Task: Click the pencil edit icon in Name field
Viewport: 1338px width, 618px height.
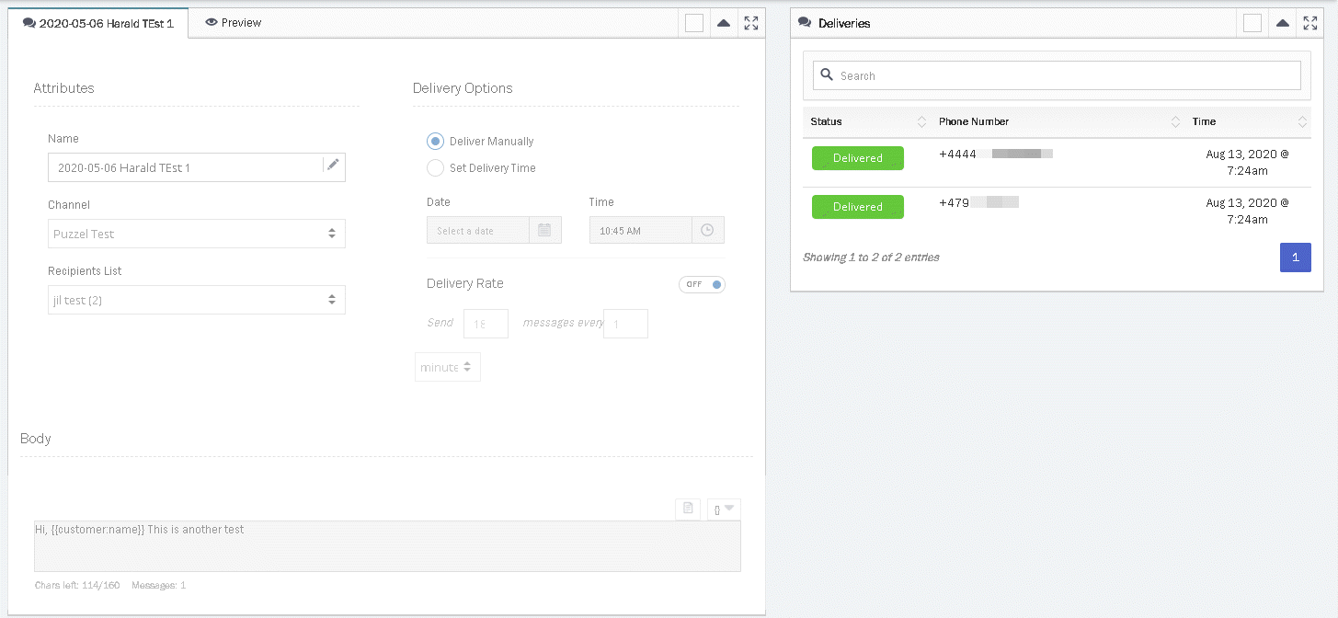Action: 333,166
